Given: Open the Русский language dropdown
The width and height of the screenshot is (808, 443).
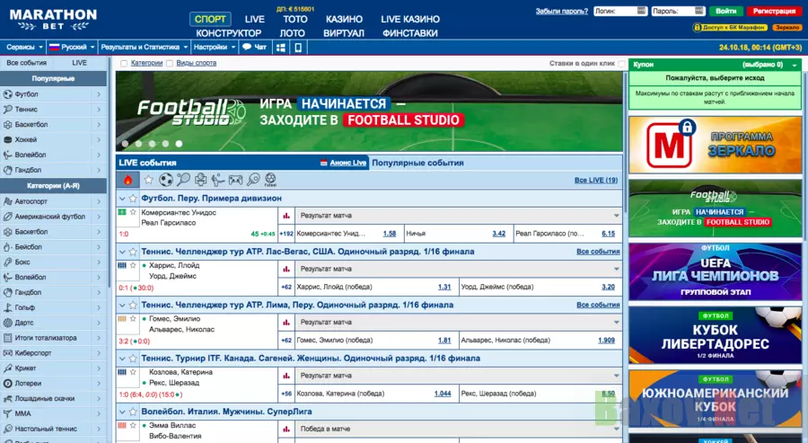Looking at the screenshot, I should (72, 47).
